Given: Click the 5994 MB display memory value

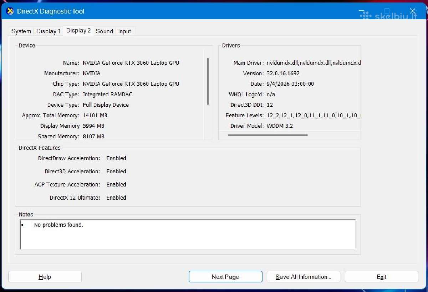Looking at the screenshot, I should [93, 126].
